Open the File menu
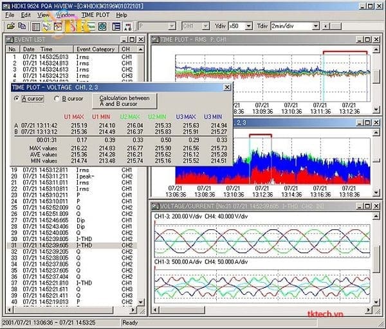386x329 pixels. pos(9,14)
